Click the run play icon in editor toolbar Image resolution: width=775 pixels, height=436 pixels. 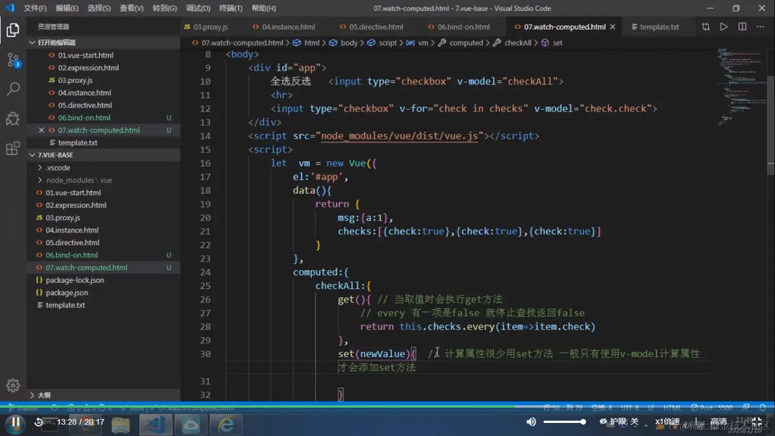click(724, 27)
